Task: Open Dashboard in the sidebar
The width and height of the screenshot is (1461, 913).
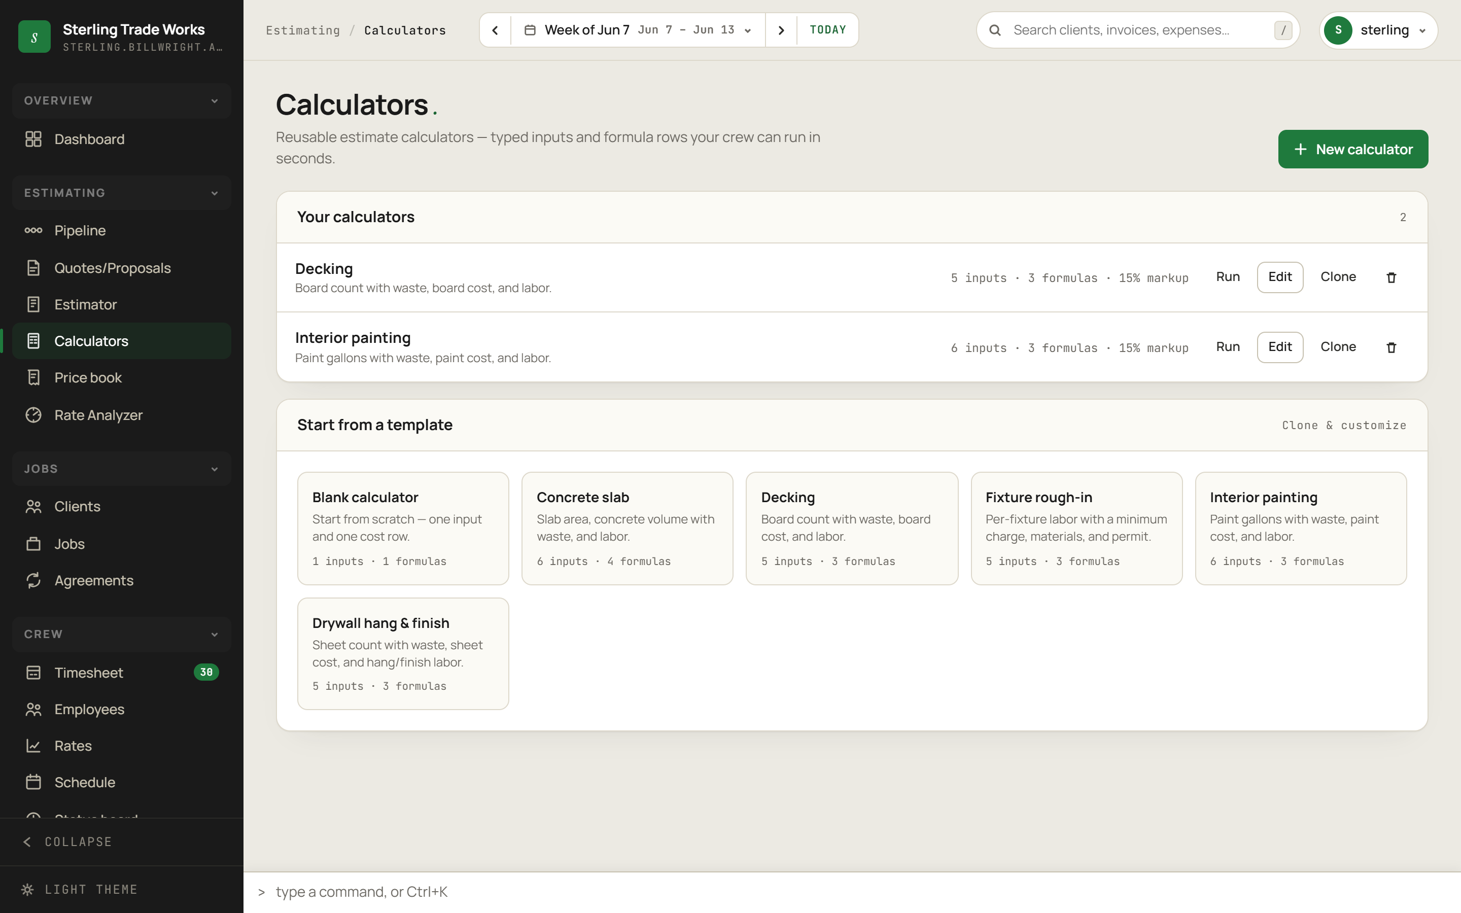Action: point(122,139)
